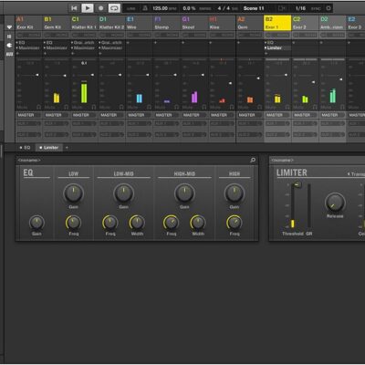The height and width of the screenshot is (365, 365).
Task: Click the 4 / 4 time signature
Action: point(224,8)
